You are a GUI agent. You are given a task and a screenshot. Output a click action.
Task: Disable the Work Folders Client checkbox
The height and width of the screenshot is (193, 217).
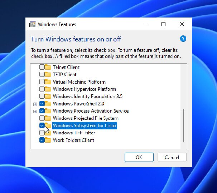[x=42, y=140]
